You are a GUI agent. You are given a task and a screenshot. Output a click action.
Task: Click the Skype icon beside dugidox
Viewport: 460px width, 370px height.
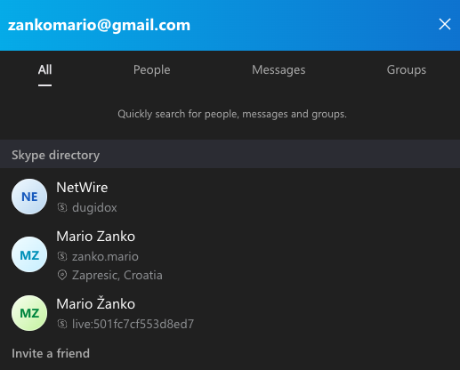tap(62, 207)
